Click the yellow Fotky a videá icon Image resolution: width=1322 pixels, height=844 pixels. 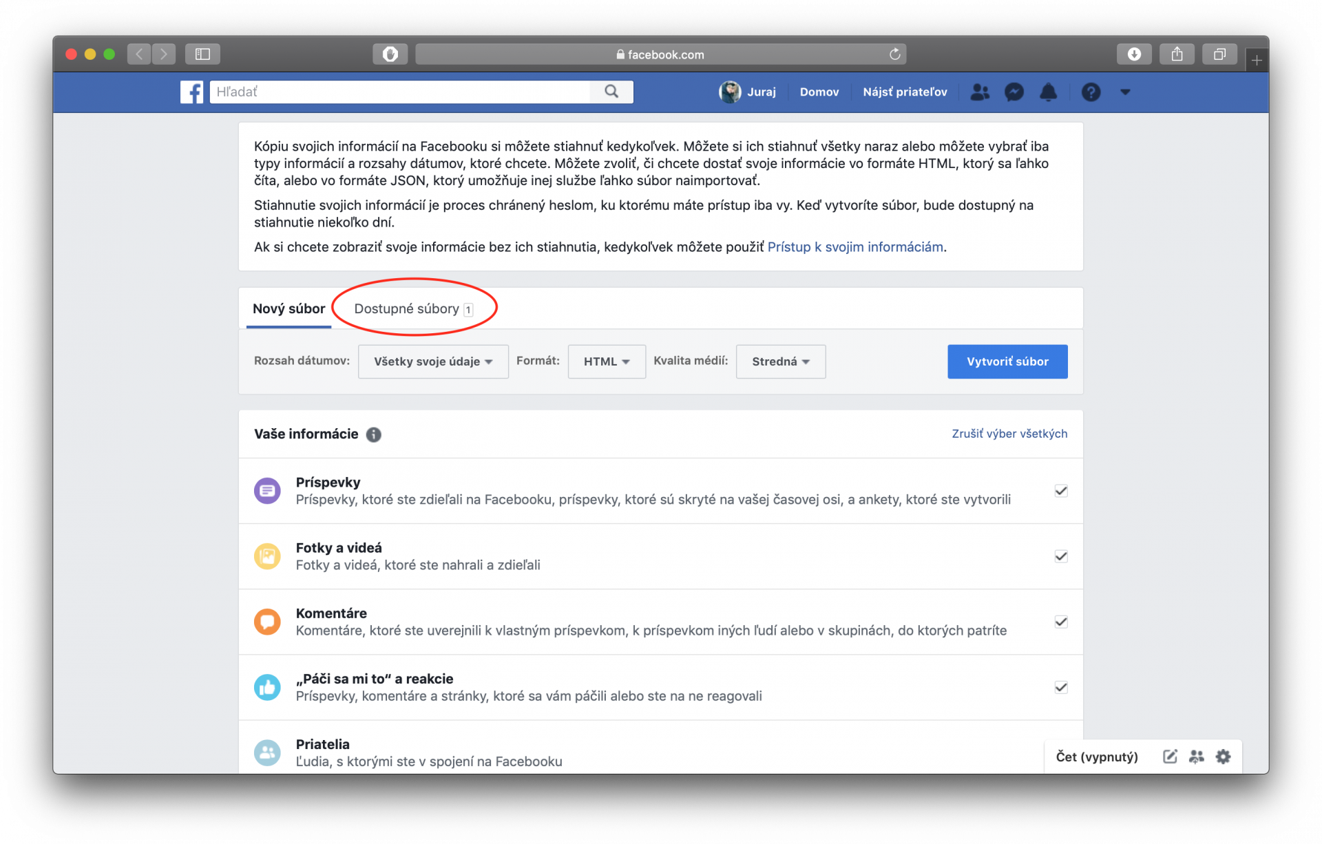(x=267, y=556)
